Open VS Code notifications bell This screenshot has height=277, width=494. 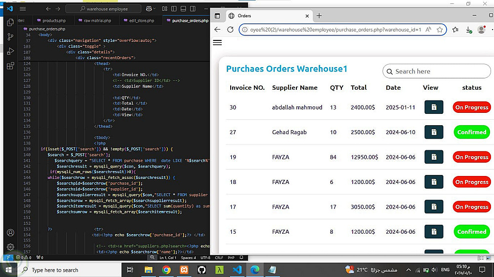pyautogui.click(x=242, y=257)
